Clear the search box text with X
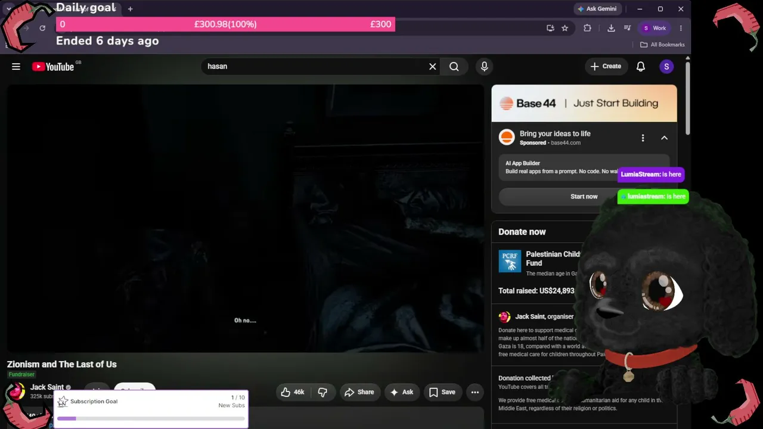The image size is (763, 429). [433, 67]
